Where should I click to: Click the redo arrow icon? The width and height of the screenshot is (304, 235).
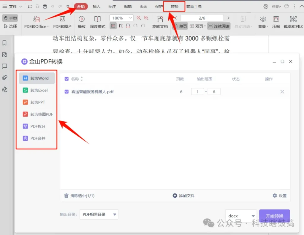pyautogui.click(x=60, y=7)
